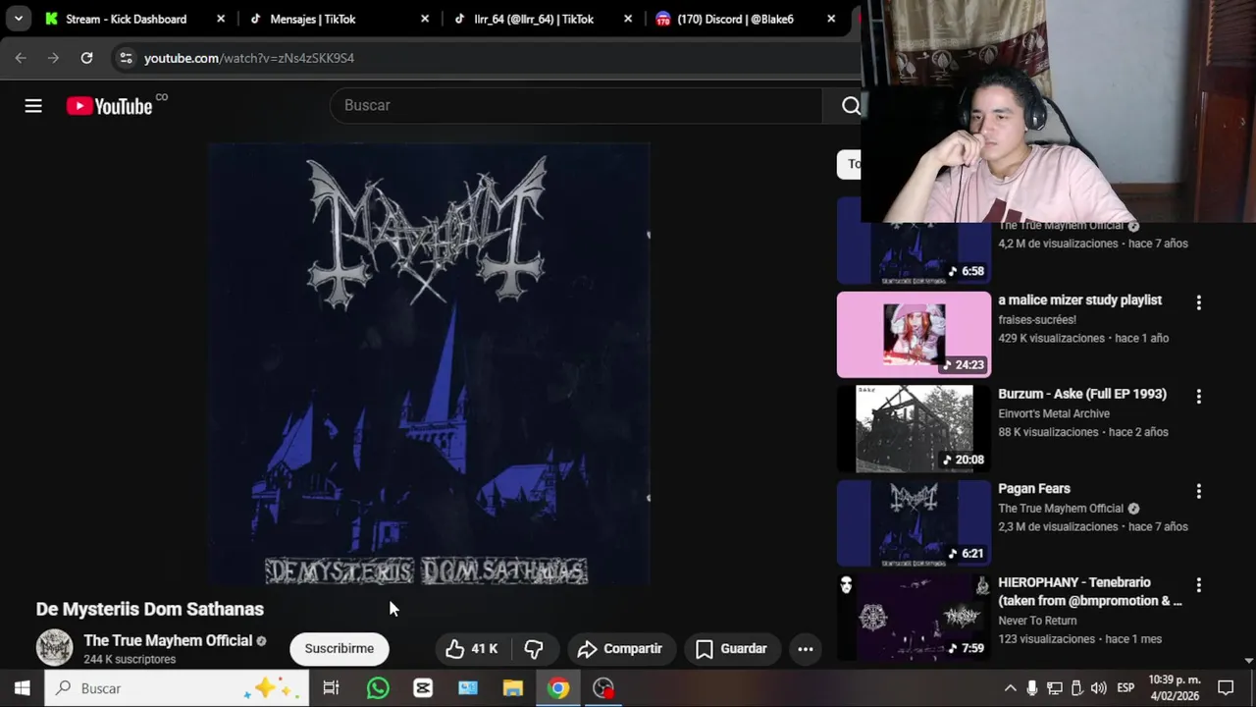The height and width of the screenshot is (707, 1256).
Task: Click The True Mayhem Official channel name
Action: 168,640
